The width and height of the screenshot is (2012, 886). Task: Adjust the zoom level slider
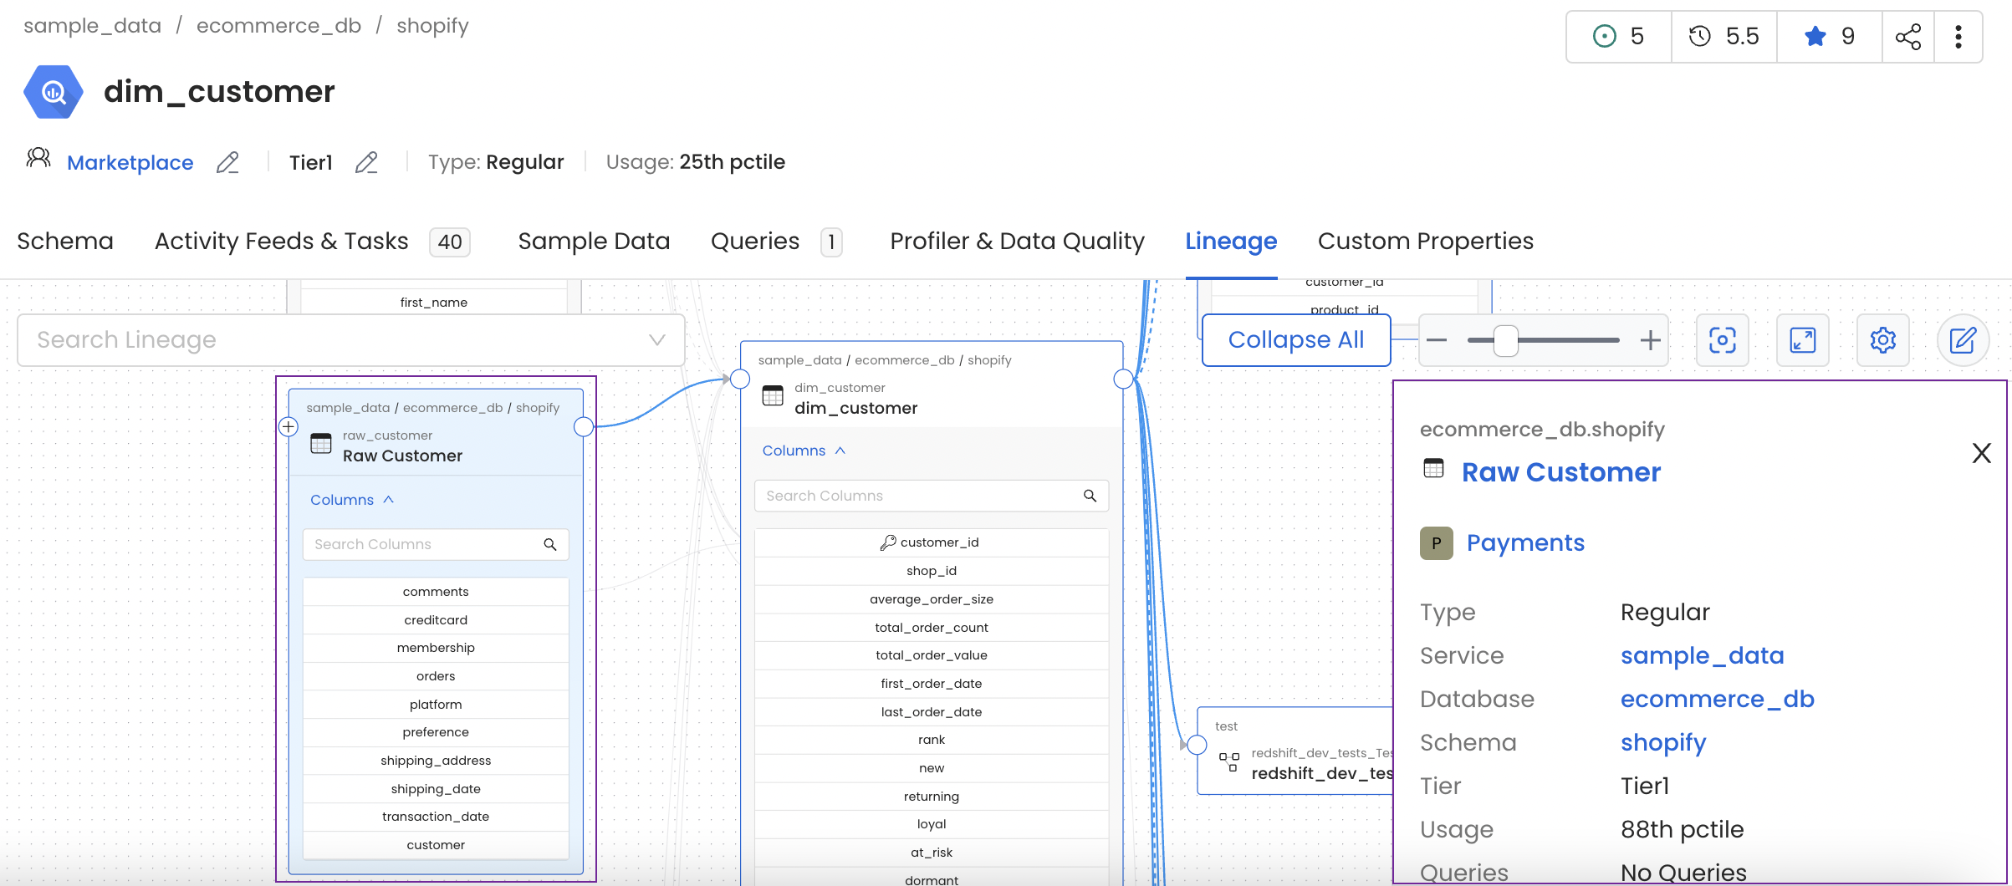[1505, 340]
